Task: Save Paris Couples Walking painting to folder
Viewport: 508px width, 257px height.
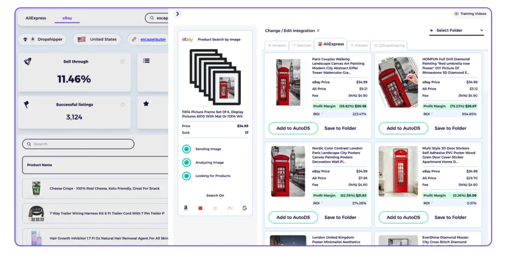Action: click(340, 128)
